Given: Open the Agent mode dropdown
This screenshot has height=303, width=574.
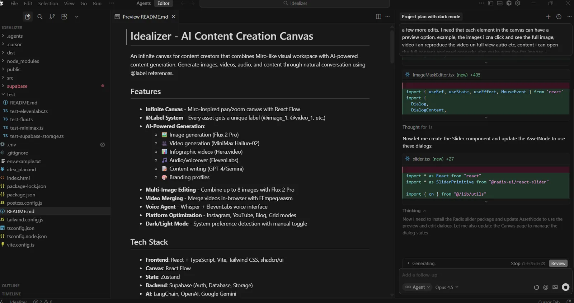Looking at the screenshot, I should coord(417,287).
